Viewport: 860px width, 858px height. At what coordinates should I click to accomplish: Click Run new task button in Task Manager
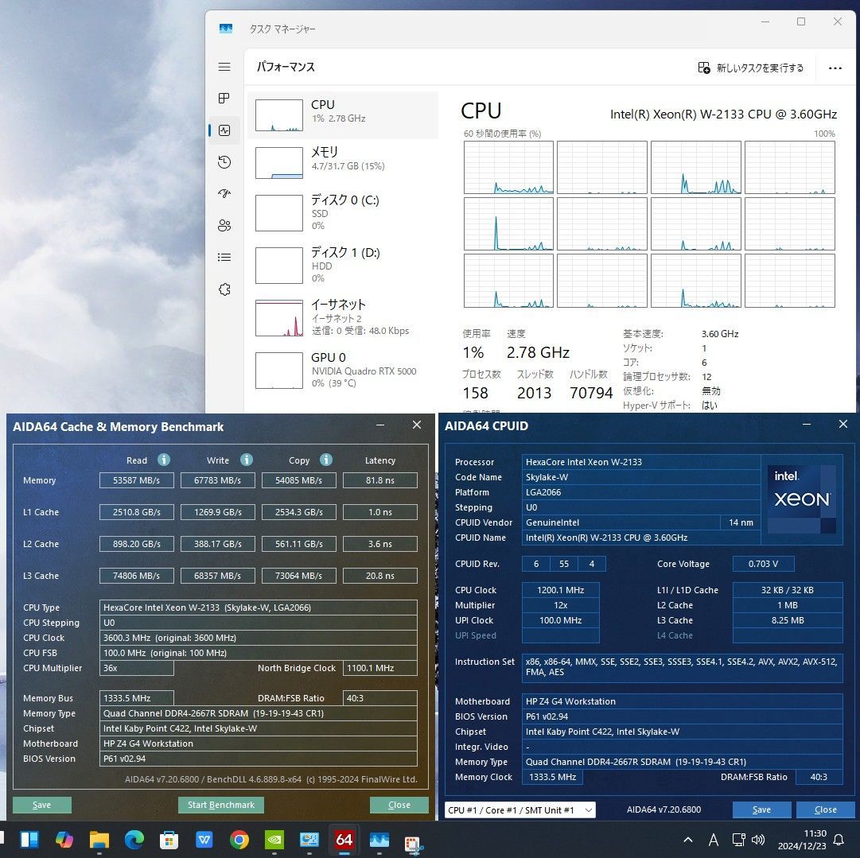[750, 68]
